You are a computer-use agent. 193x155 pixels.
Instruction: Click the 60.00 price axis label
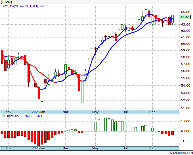click(185, 44)
